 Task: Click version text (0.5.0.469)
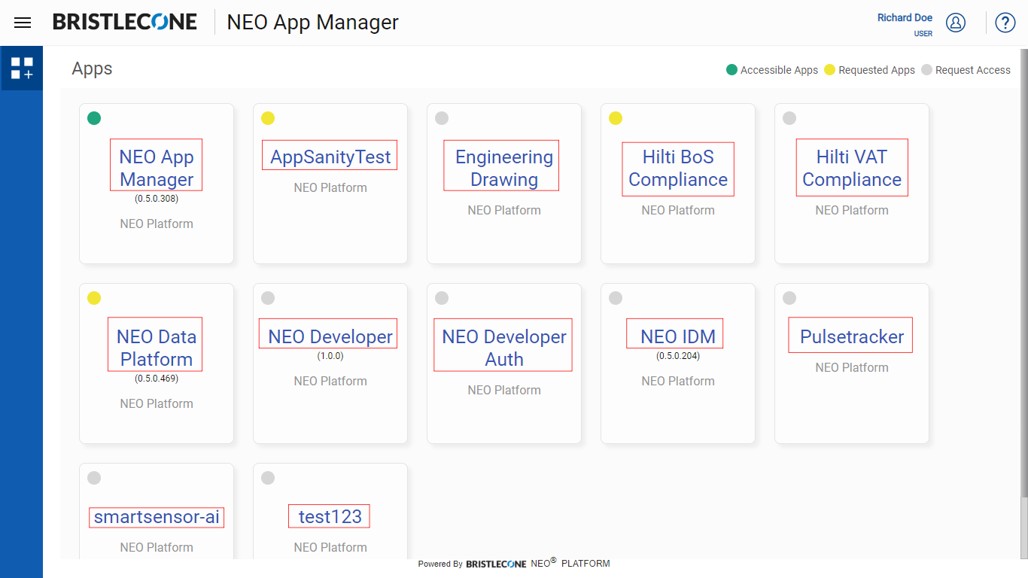point(157,379)
